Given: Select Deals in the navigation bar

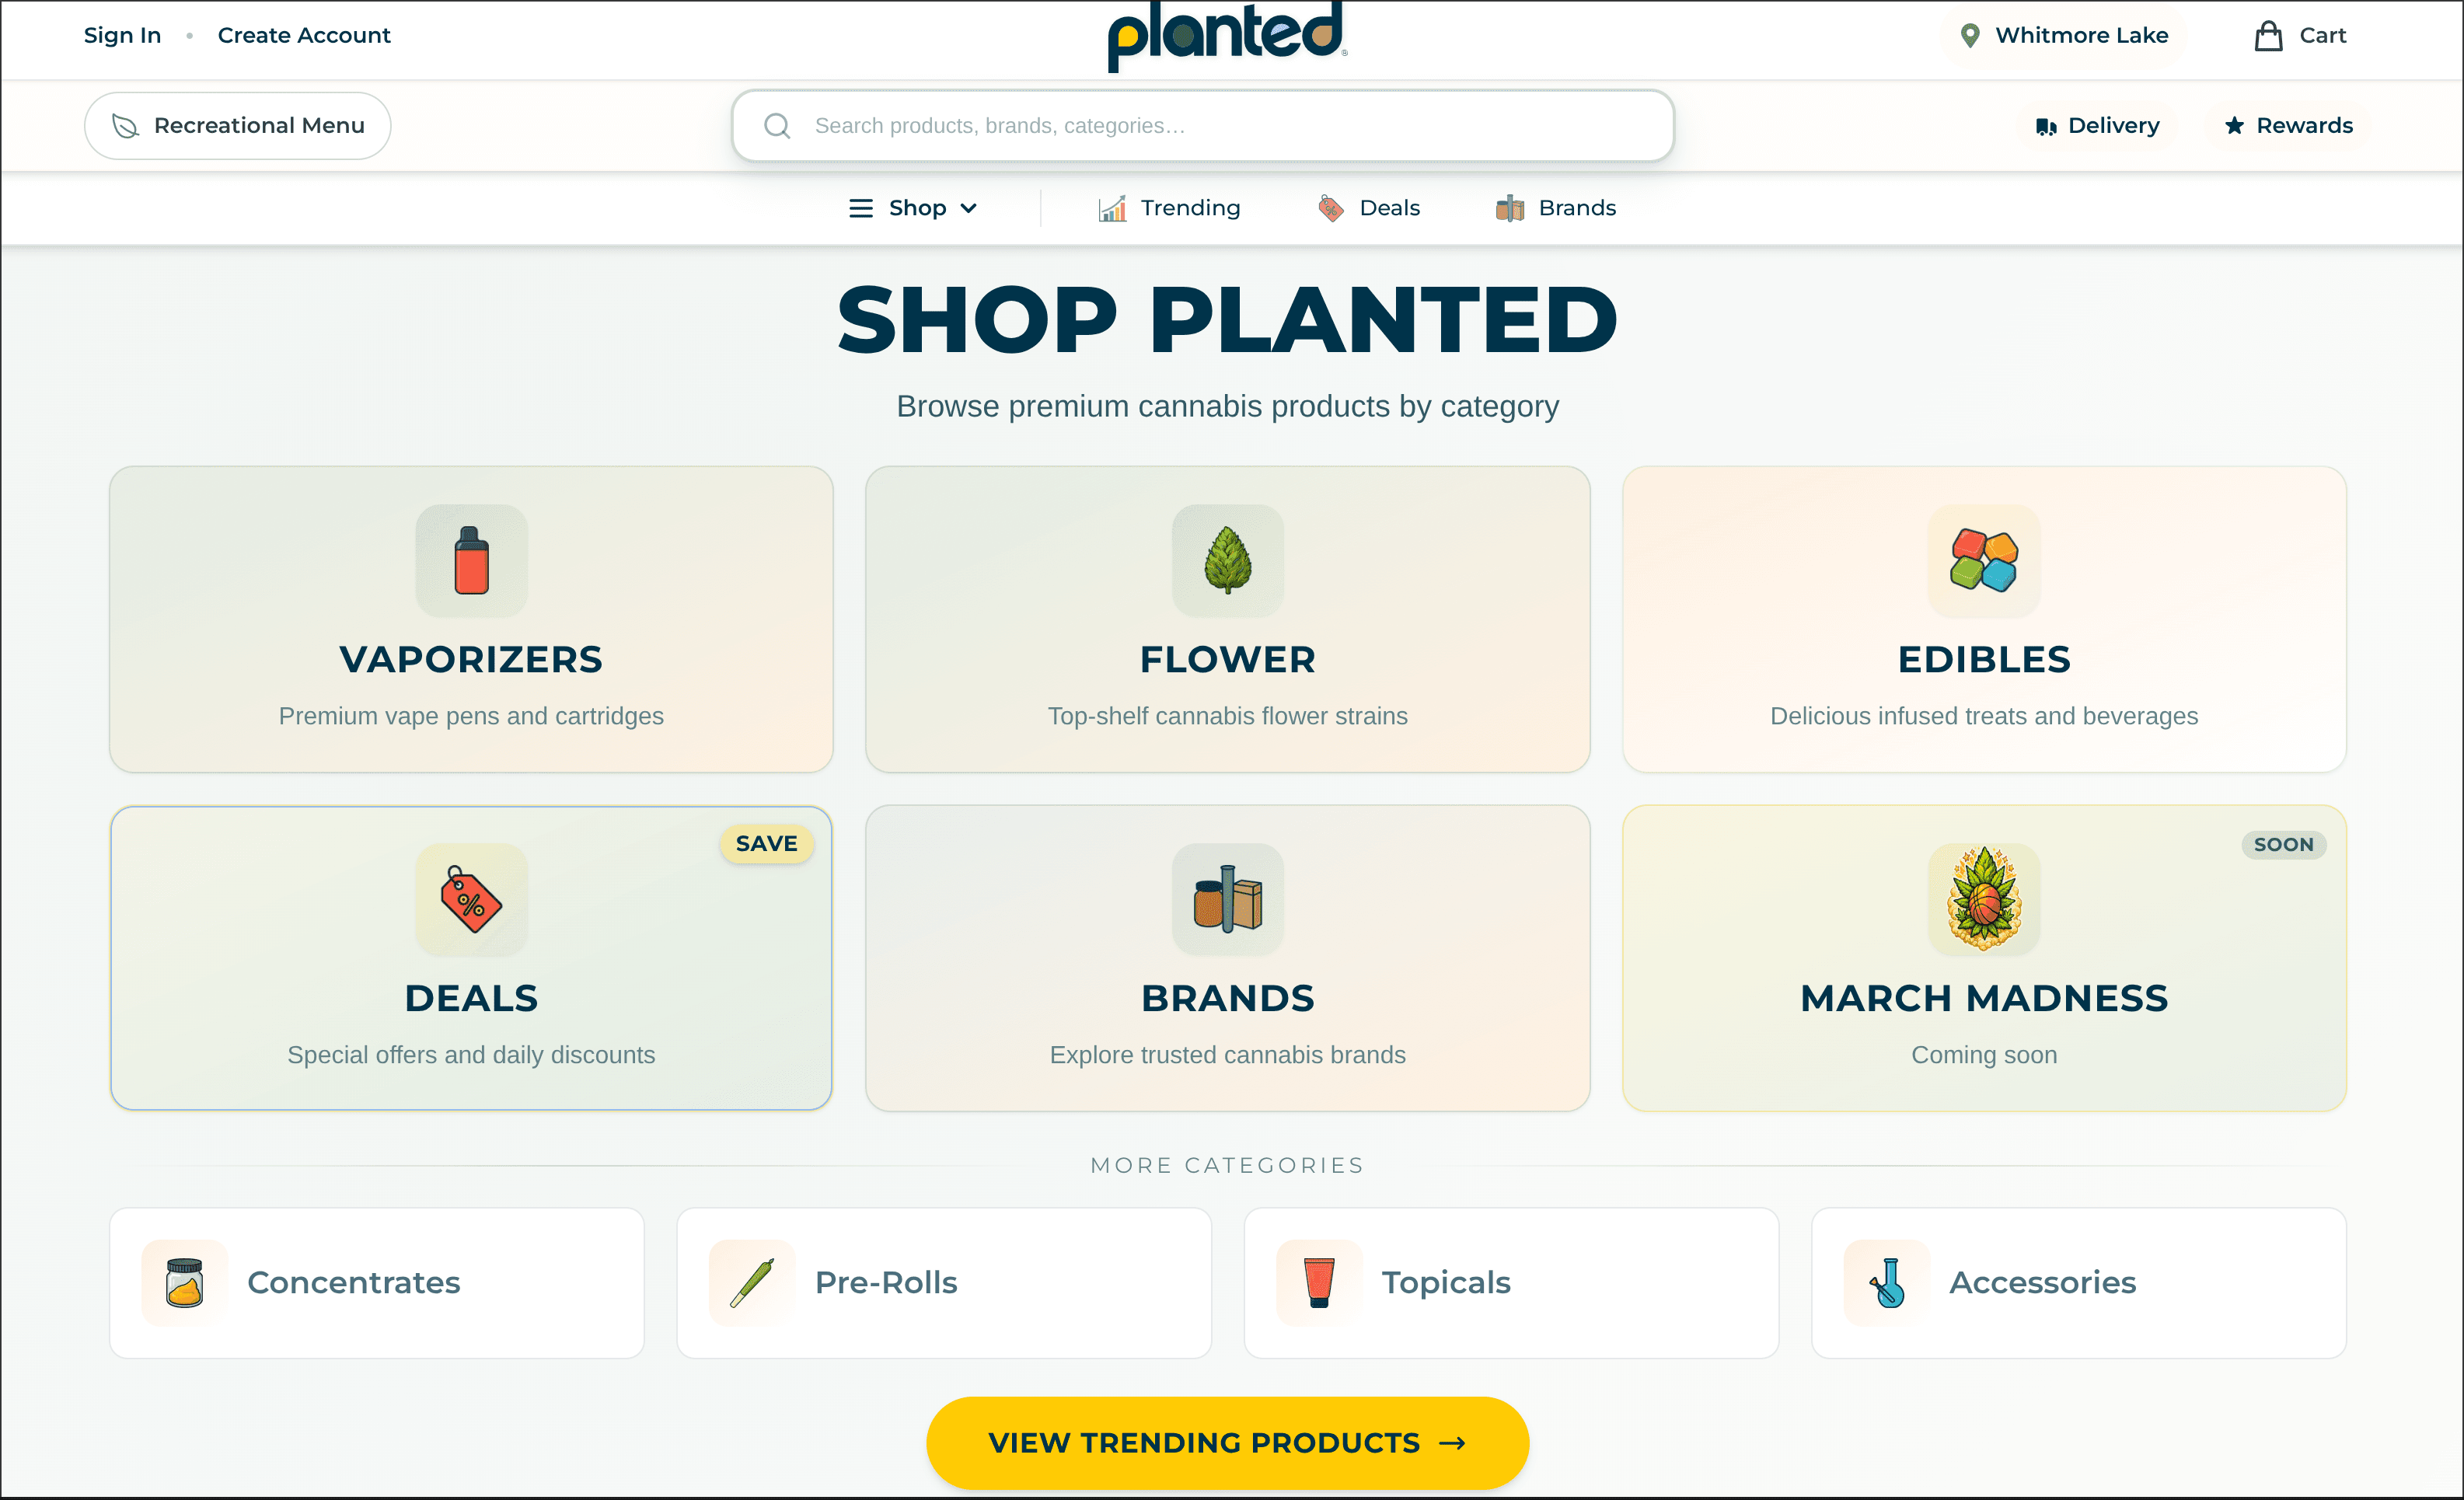Looking at the screenshot, I should [1368, 207].
